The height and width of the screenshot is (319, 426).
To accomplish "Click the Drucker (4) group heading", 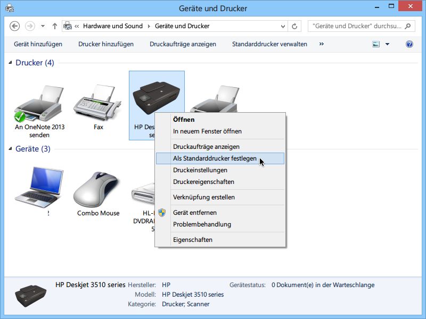I will coord(35,63).
